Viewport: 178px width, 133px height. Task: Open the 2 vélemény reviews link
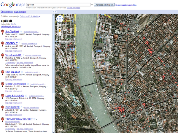coord(10,129)
